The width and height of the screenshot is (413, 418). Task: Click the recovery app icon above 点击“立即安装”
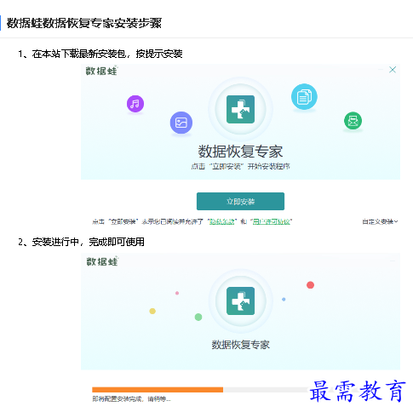click(240, 109)
